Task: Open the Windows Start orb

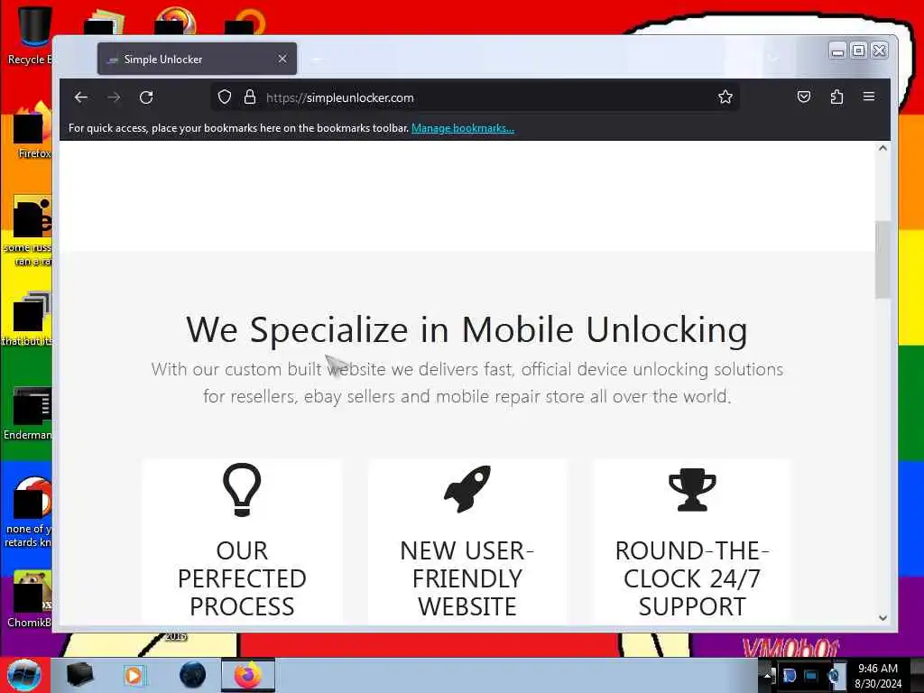Action: [24, 675]
